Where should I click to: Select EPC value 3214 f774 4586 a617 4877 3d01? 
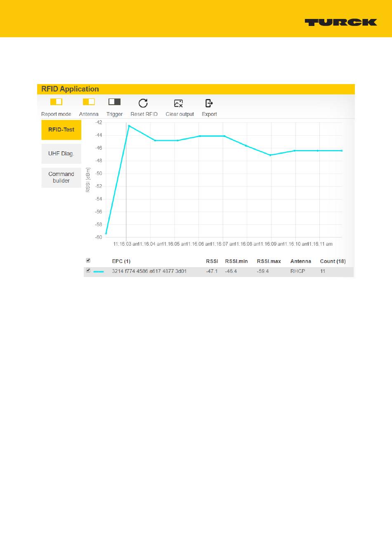(x=149, y=271)
